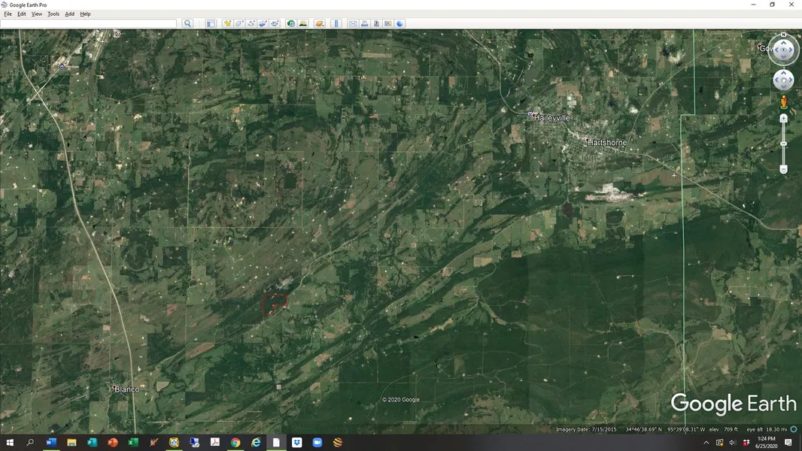
Task: Add a polygon to the map
Action: point(239,23)
